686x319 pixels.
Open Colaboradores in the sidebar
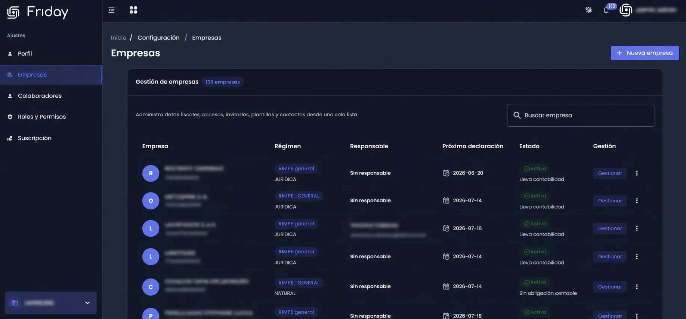click(x=51, y=96)
